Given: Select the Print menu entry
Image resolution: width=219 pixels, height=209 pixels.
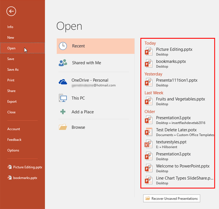Looking at the screenshot, I should pyautogui.click(x=11, y=80).
